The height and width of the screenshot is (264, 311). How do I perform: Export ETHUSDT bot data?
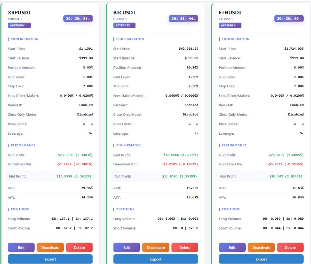pyautogui.click(x=261, y=259)
